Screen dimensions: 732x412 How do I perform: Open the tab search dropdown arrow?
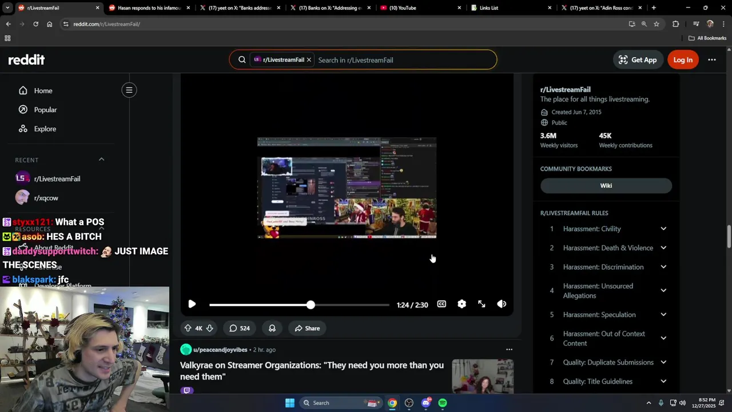(x=7, y=8)
